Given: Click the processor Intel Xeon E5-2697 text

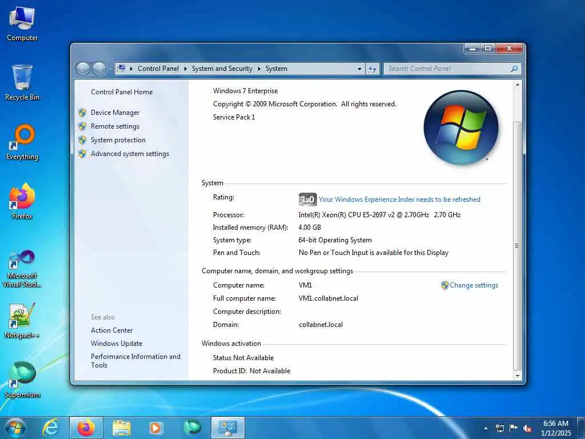Looking at the screenshot, I should pyautogui.click(x=379, y=215).
